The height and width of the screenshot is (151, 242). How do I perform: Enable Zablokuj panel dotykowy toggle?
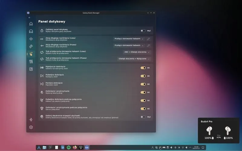pyautogui.click(x=143, y=31)
